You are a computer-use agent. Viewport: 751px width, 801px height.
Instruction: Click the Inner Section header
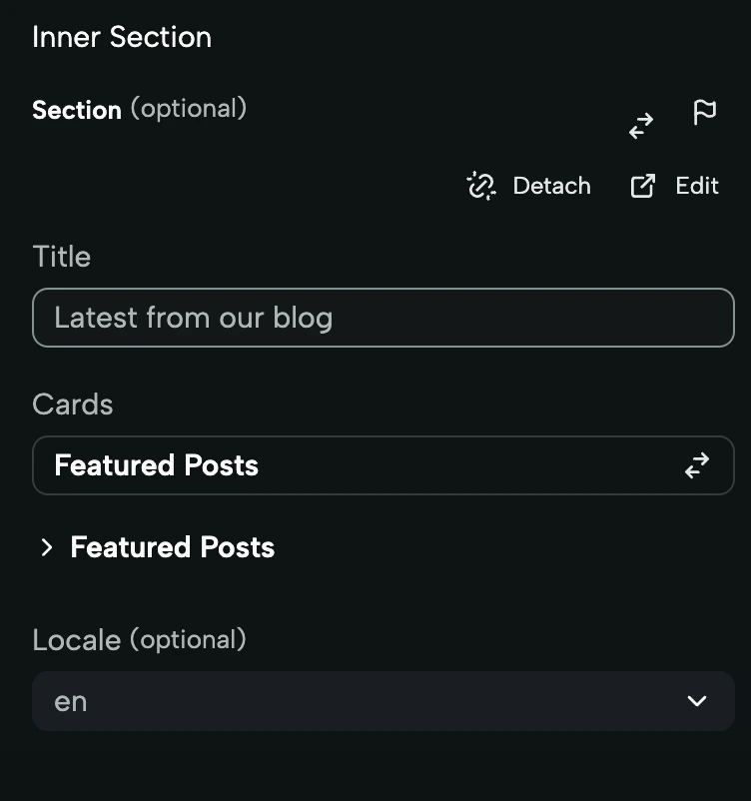[122, 37]
